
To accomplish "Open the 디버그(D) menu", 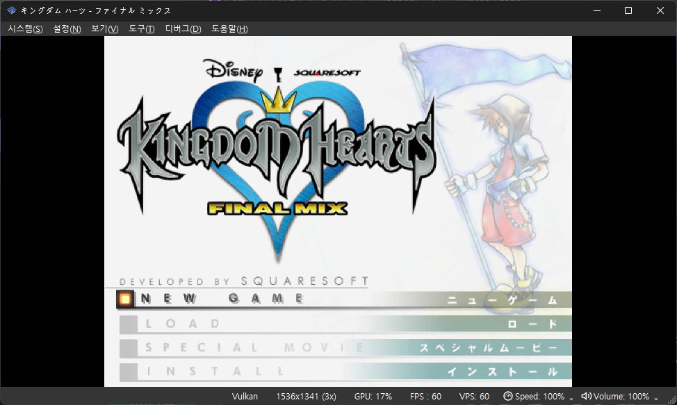I will tap(183, 29).
